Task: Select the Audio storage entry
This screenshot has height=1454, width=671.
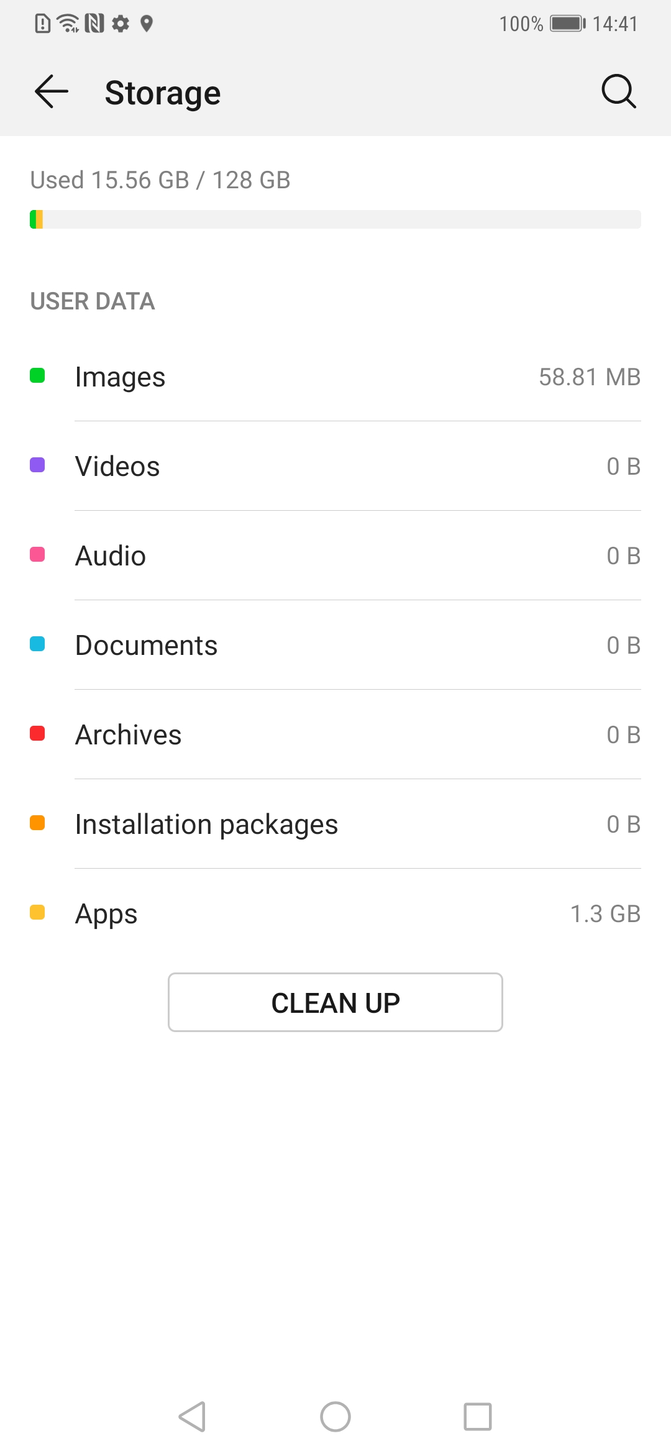Action: pyautogui.click(x=335, y=556)
